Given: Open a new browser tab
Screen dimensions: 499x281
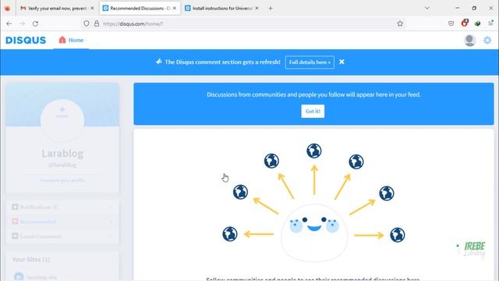Looking at the screenshot, I should (x=271, y=9).
